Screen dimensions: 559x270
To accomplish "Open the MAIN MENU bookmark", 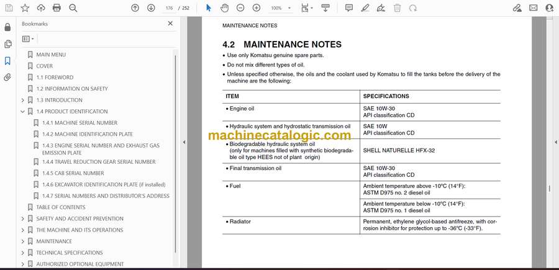I will [51, 55].
